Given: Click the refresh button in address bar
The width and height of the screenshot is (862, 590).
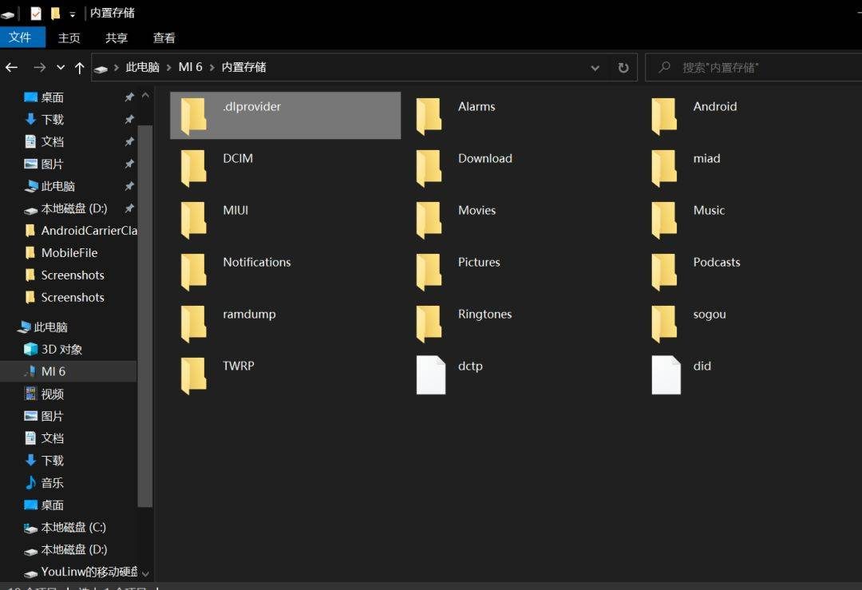Looking at the screenshot, I should pos(623,68).
